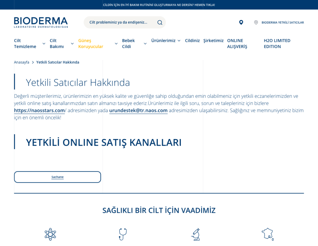This screenshot has height=246, width=318.
Task: Expand the Cilt Bakımı chevron
Action: (72, 43)
